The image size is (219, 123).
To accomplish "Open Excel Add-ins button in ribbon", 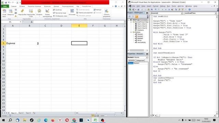I will pos(22,13).
